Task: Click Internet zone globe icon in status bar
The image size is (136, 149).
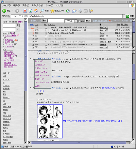Action: (112, 147)
